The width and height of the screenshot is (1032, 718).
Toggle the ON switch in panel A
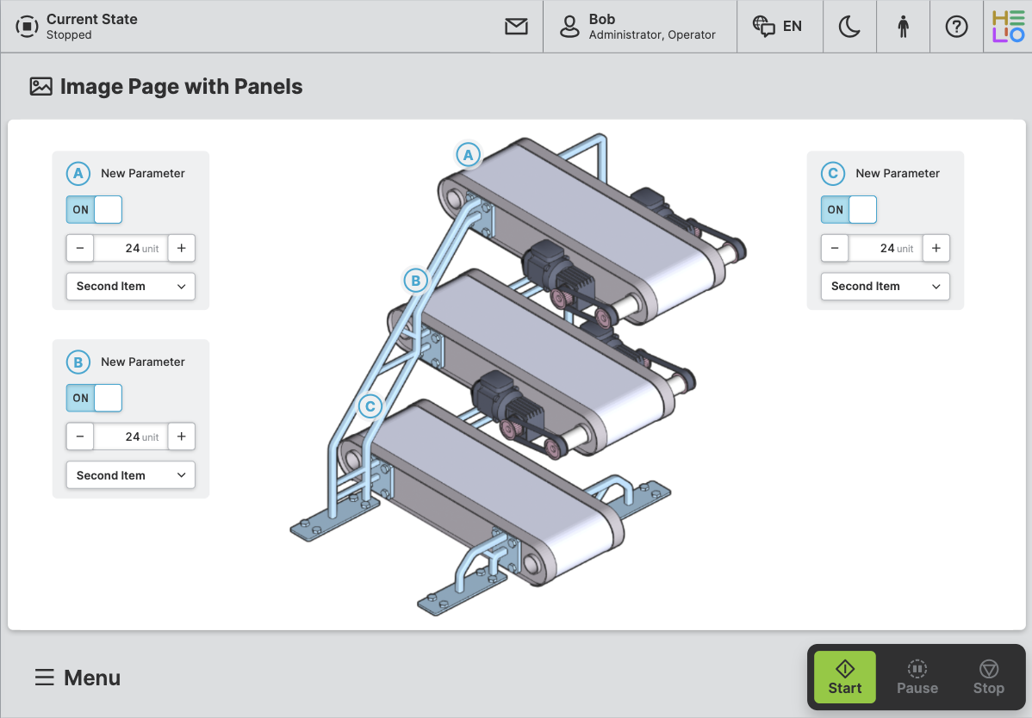(94, 209)
